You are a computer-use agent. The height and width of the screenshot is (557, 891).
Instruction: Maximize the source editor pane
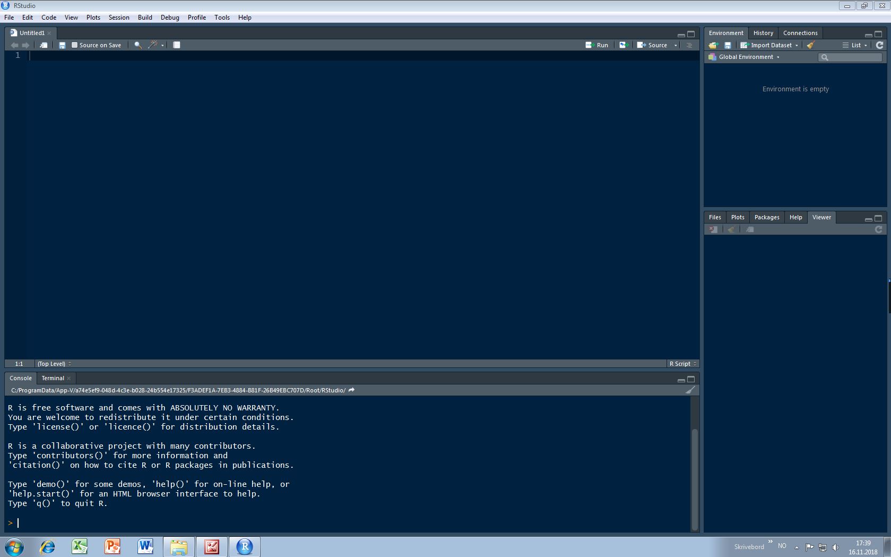(x=691, y=34)
